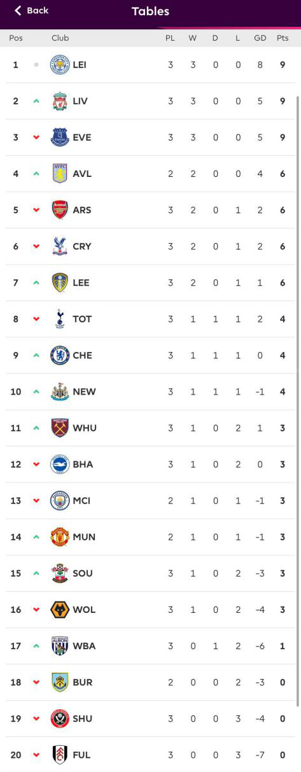Screen dimensions: 301x772
Task: Tap the red down arrow beside EVE
Action: 36,137
